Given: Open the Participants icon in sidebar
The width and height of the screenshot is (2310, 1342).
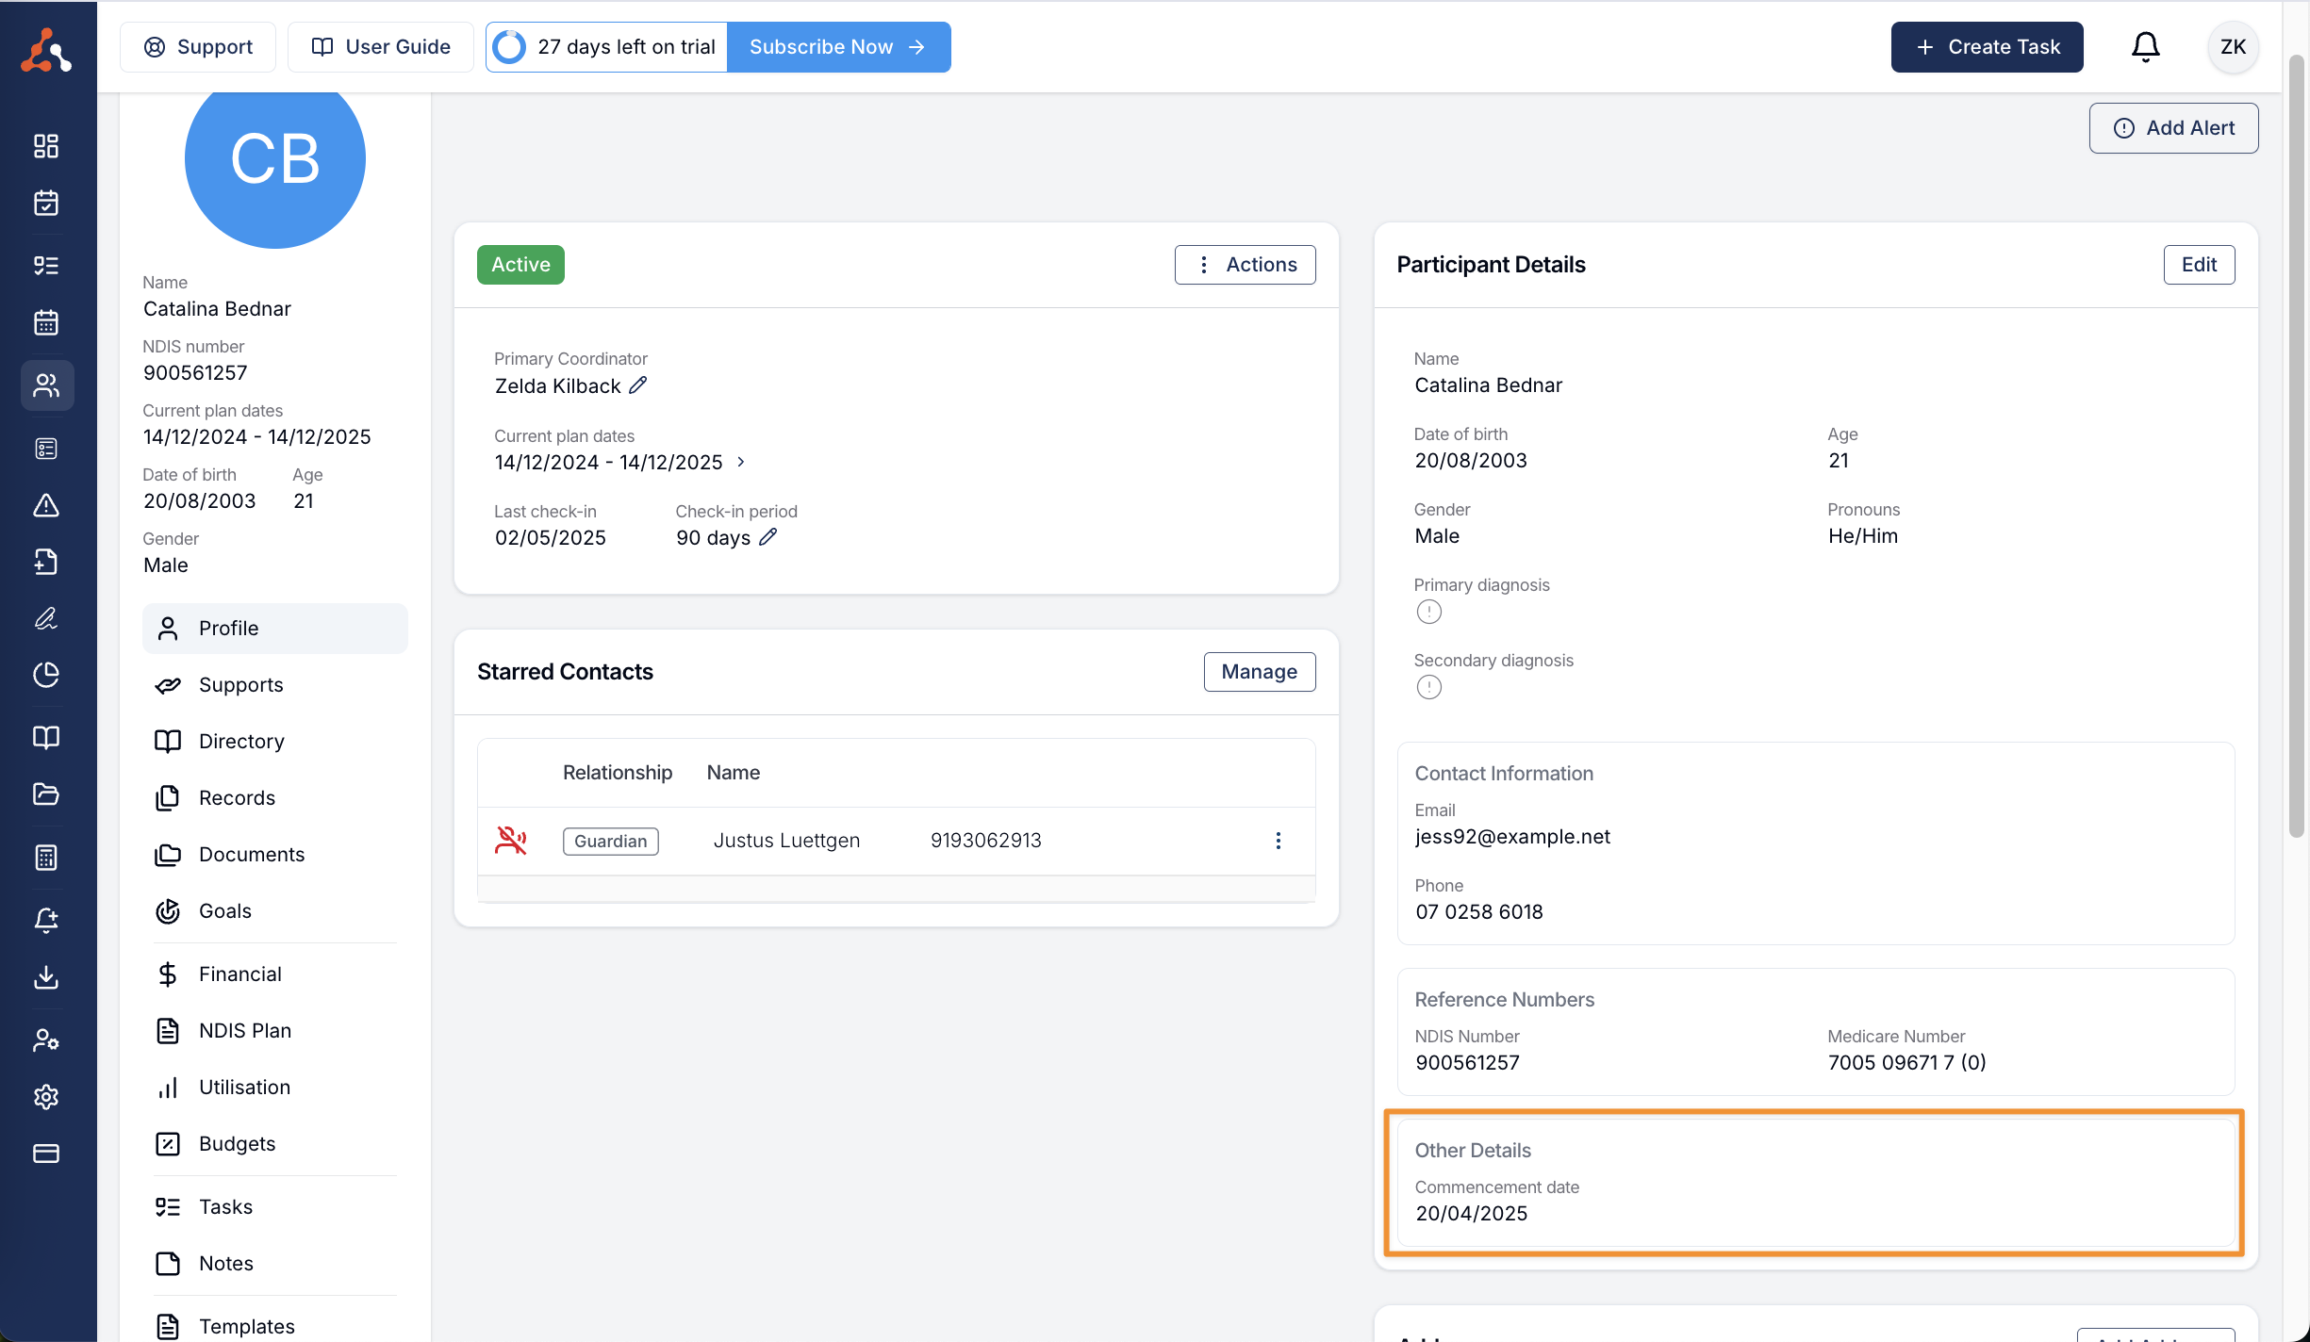Looking at the screenshot, I should 46,385.
